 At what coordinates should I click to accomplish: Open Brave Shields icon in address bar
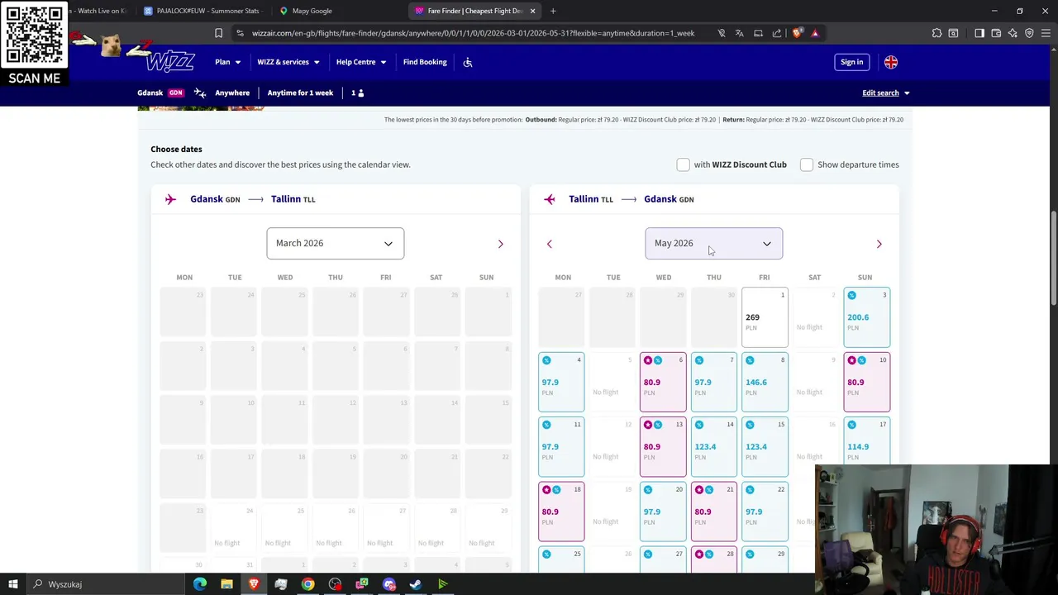[x=797, y=33]
